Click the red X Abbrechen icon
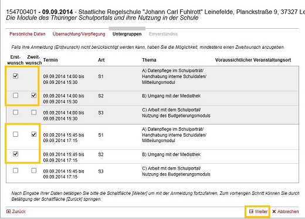The width and height of the screenshot is (305, 219). (274, 211)
